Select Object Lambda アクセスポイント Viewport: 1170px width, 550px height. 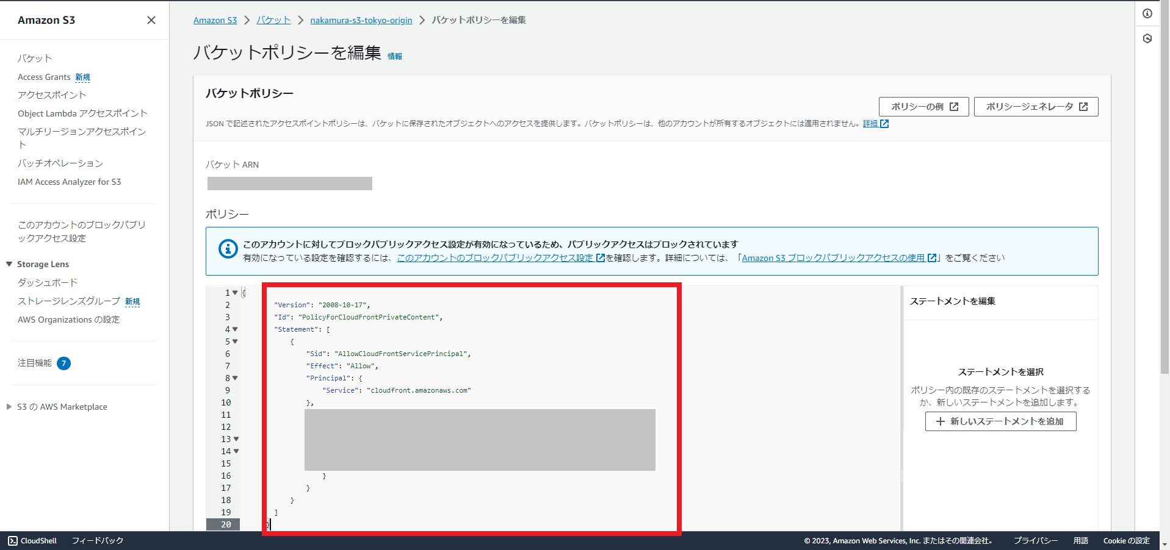(x=82, y=113)
